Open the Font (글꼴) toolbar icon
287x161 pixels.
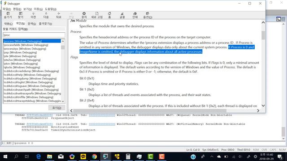click(x=122, y=15)
